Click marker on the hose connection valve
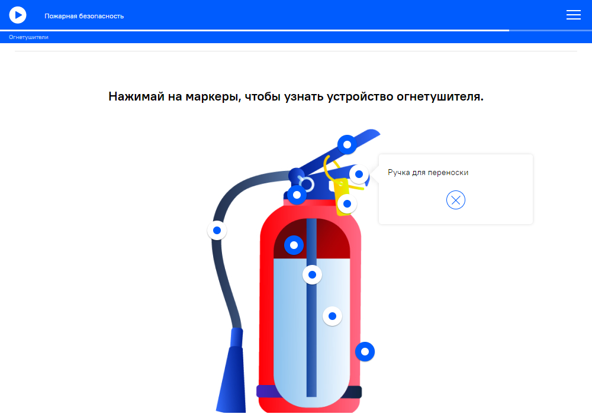The image size is (592, 414). (297, 195)
